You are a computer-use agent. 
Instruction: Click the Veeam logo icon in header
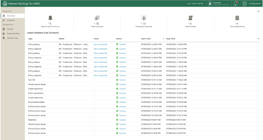5,4
